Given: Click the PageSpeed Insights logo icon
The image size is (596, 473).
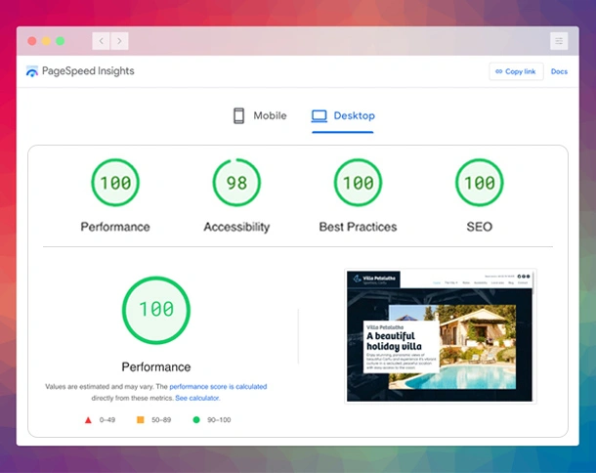Looking at the screenshot, I should [x=32, y=71].
